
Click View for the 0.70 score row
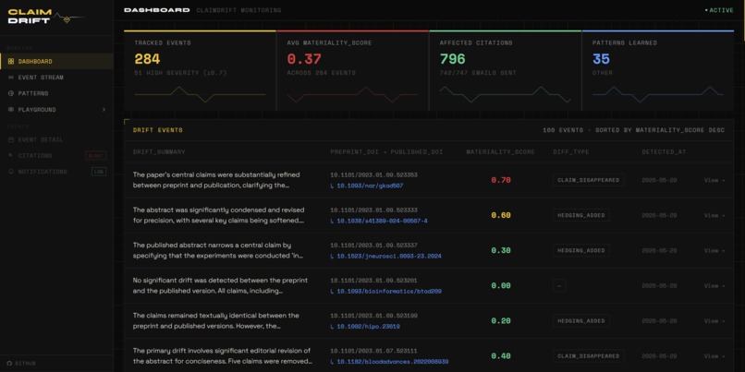click(x=714, y=180)
